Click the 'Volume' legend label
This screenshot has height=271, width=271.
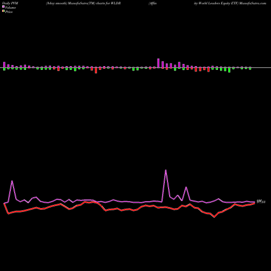pyautogui.click(x=10, y=8)
